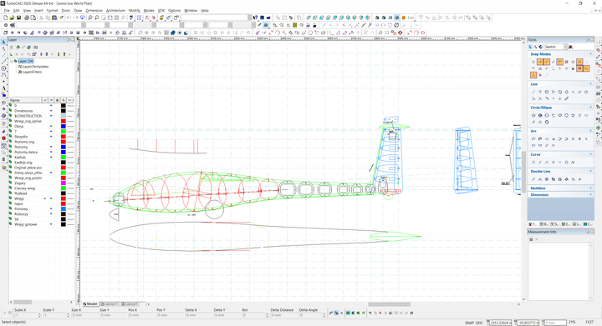The image size is (602, 326).
Task: Click the Open file folder icon
Action: 12,18
